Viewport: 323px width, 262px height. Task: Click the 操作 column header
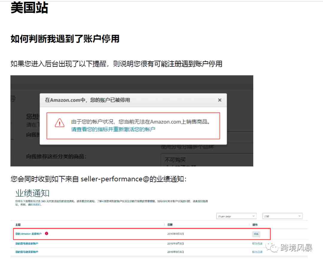click(x=255, y=225)
